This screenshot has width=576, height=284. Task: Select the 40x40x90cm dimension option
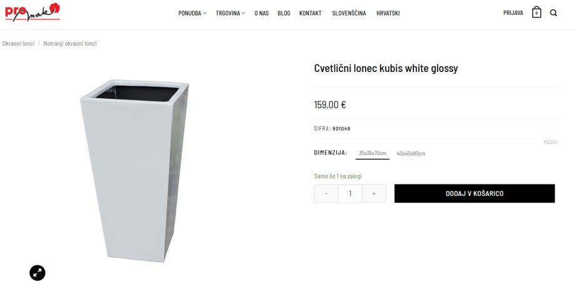[x=411, y=154]
